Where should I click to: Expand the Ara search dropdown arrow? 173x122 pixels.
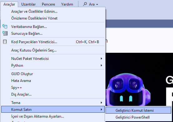click(97, 4)
